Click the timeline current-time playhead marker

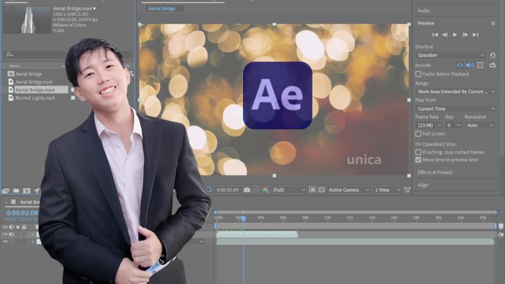click(244, 218)
